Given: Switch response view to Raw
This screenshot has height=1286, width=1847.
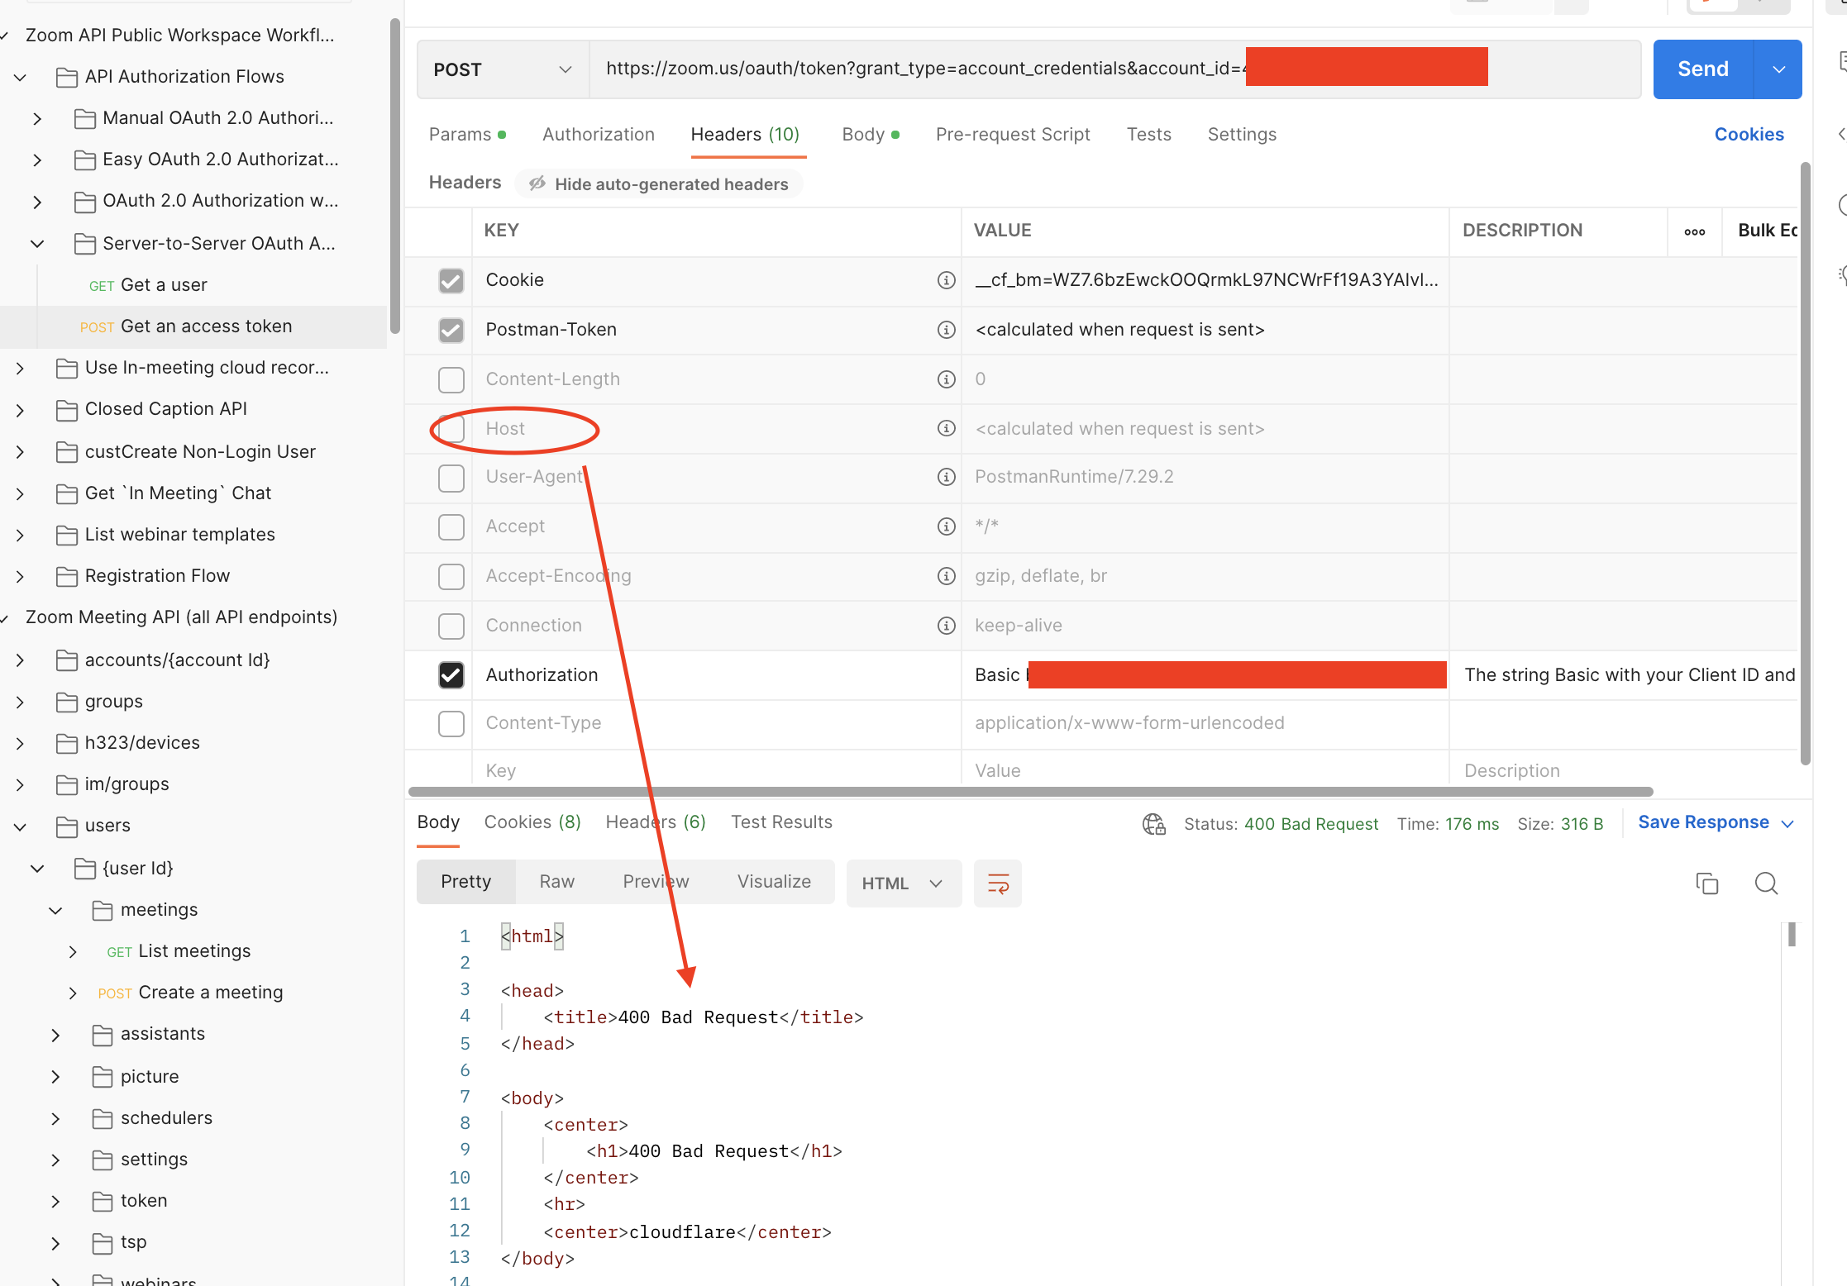Looking at the screenshot, I should tap(557, 883).
